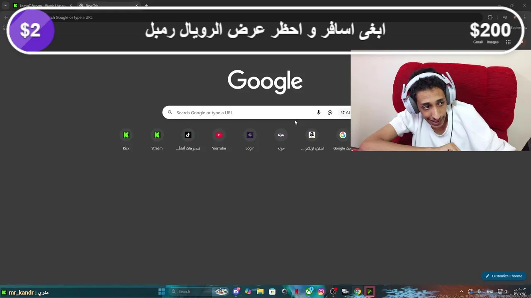Viewport: 531px width, 298px height.
Task: Change the ENG input language
Action: pyautogui.click(x=490, y=291)
